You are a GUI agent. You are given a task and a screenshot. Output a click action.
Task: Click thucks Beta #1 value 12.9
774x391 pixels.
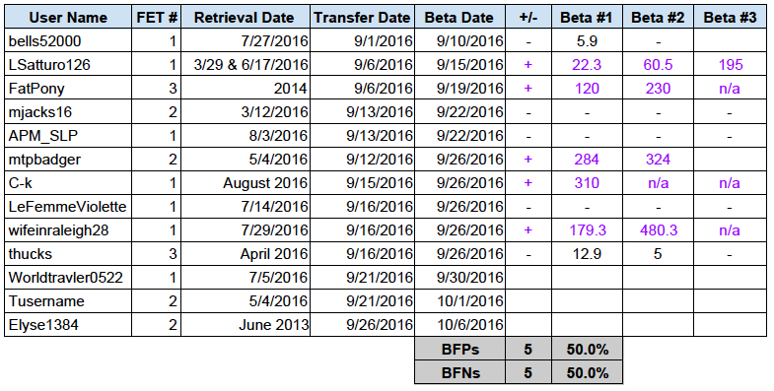tap(587, 254)
